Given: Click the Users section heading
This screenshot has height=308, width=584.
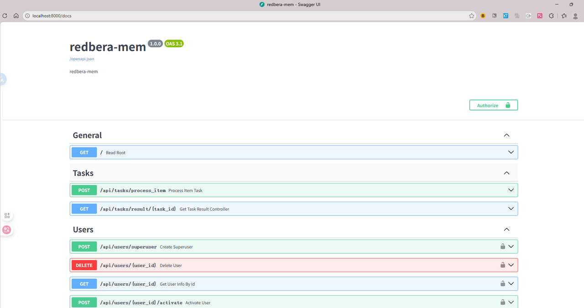Looking at the screenshot, I should (x=83, y=230).
